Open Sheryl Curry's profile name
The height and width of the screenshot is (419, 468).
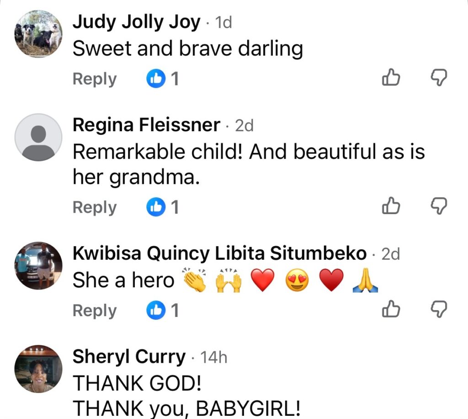click(x=129, y=357)
